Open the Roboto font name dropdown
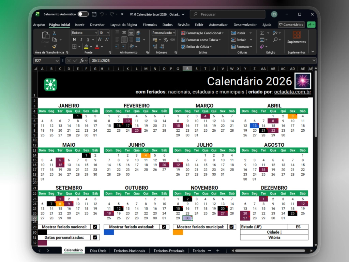The image size is (349, 262). pyautogui.click(x=84, y=33)
